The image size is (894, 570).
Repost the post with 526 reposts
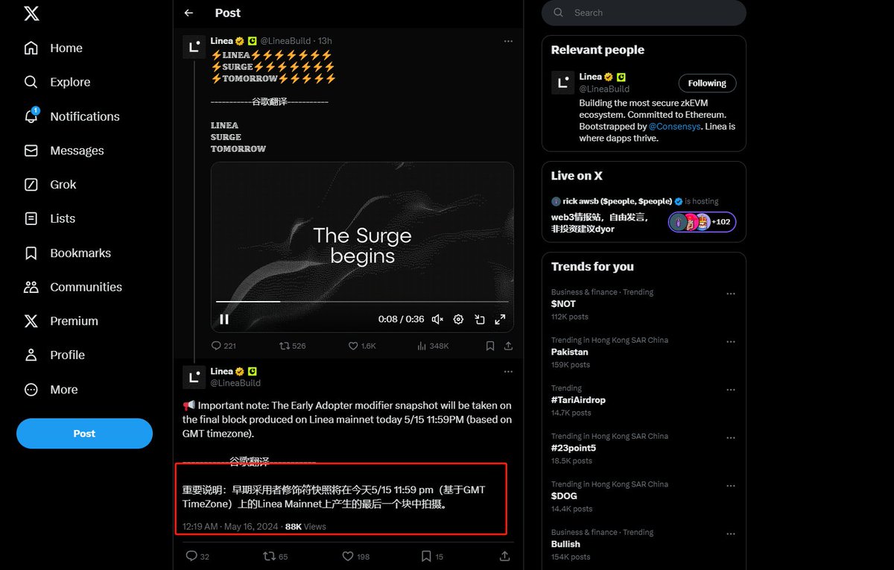(x=292, y=346)
